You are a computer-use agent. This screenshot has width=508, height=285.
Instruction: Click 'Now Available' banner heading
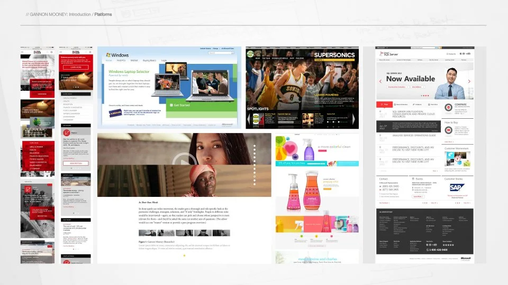tap(411, 79)
